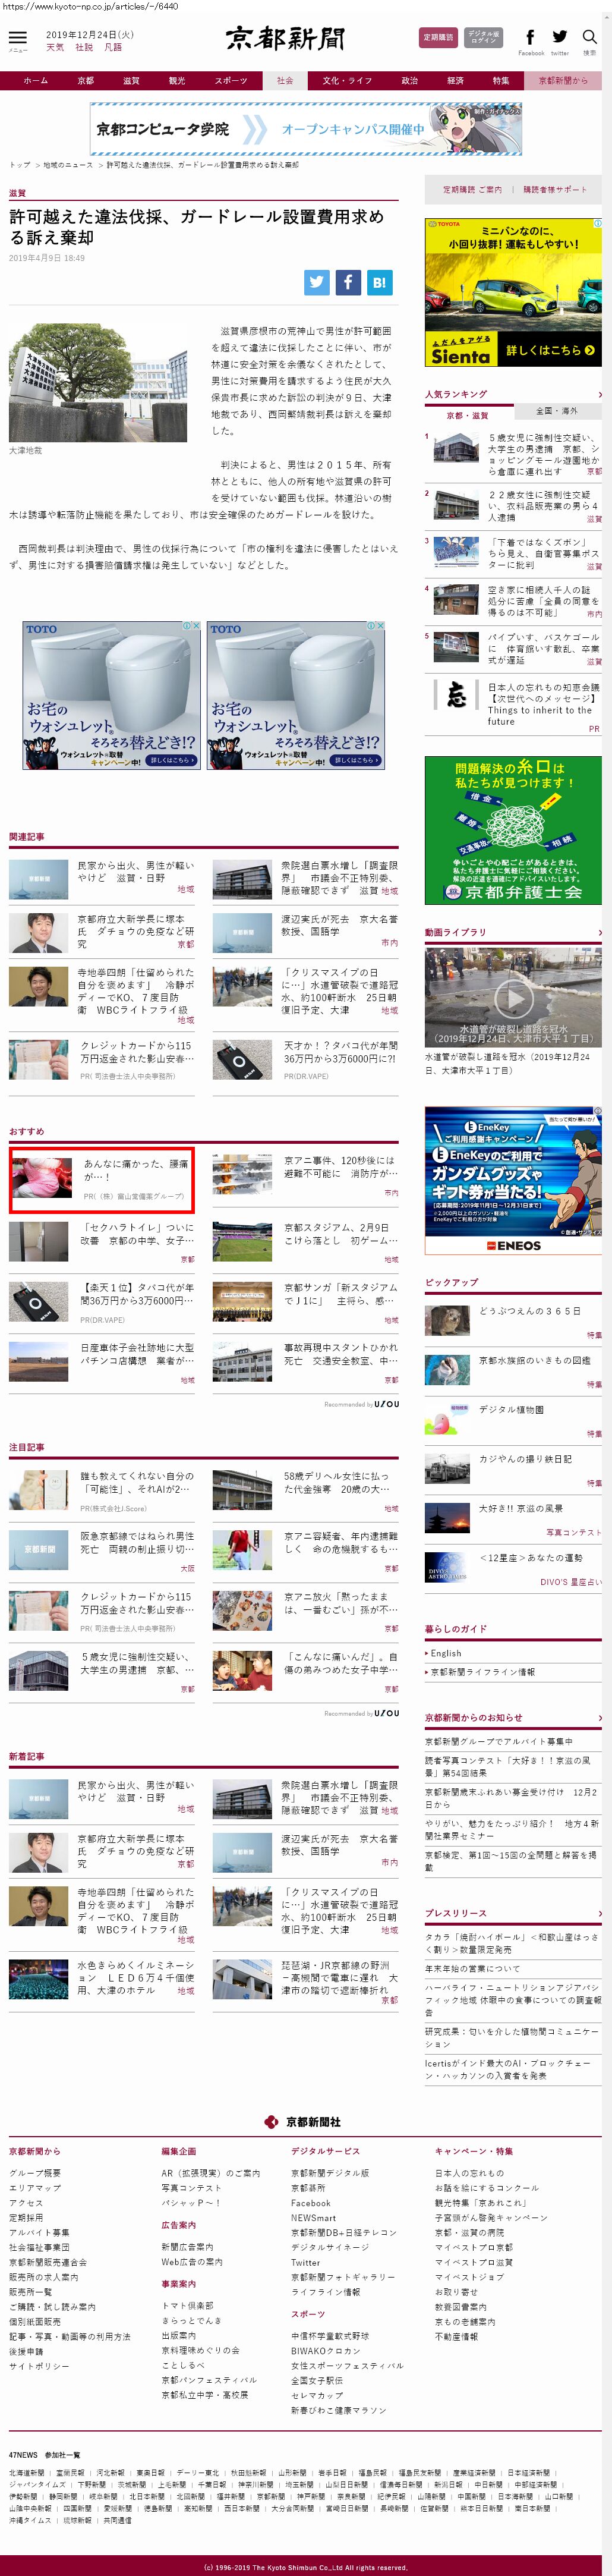Viewport: 612px width, 2576px height.
Task: Open 文化・ライフ in the navigation bar
Action: 347,81
